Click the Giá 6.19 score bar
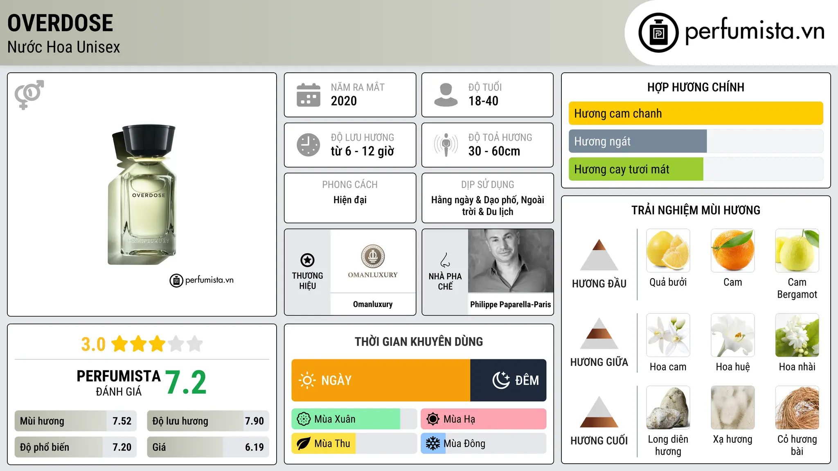 pos(208,447)
